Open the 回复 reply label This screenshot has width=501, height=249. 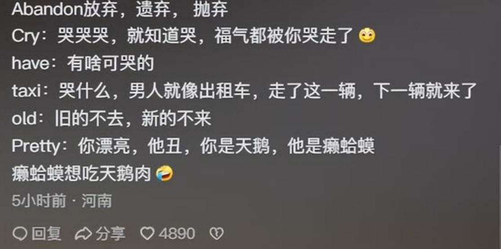tap(46, 234)
